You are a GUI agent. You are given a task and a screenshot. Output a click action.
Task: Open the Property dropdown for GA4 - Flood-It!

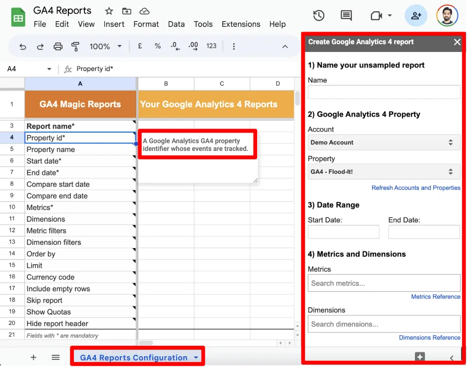coord(383,172)
